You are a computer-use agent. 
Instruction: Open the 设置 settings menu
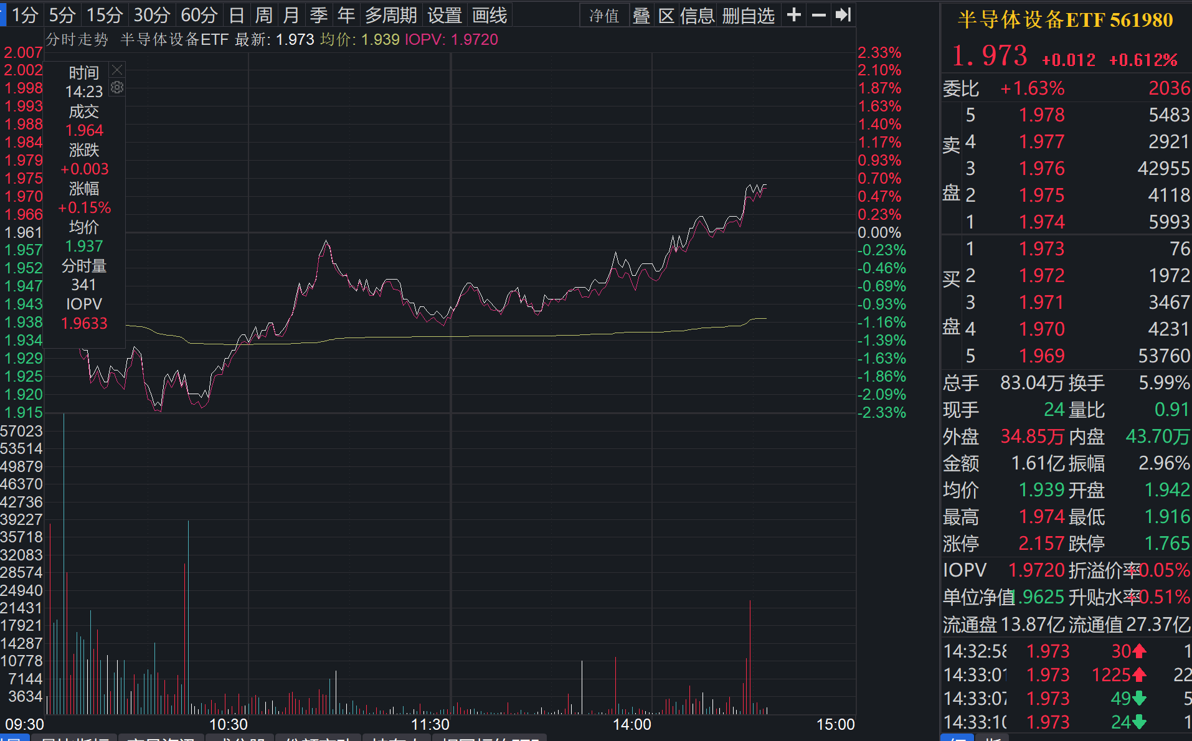pyautogui.click(x=445, y=15)
